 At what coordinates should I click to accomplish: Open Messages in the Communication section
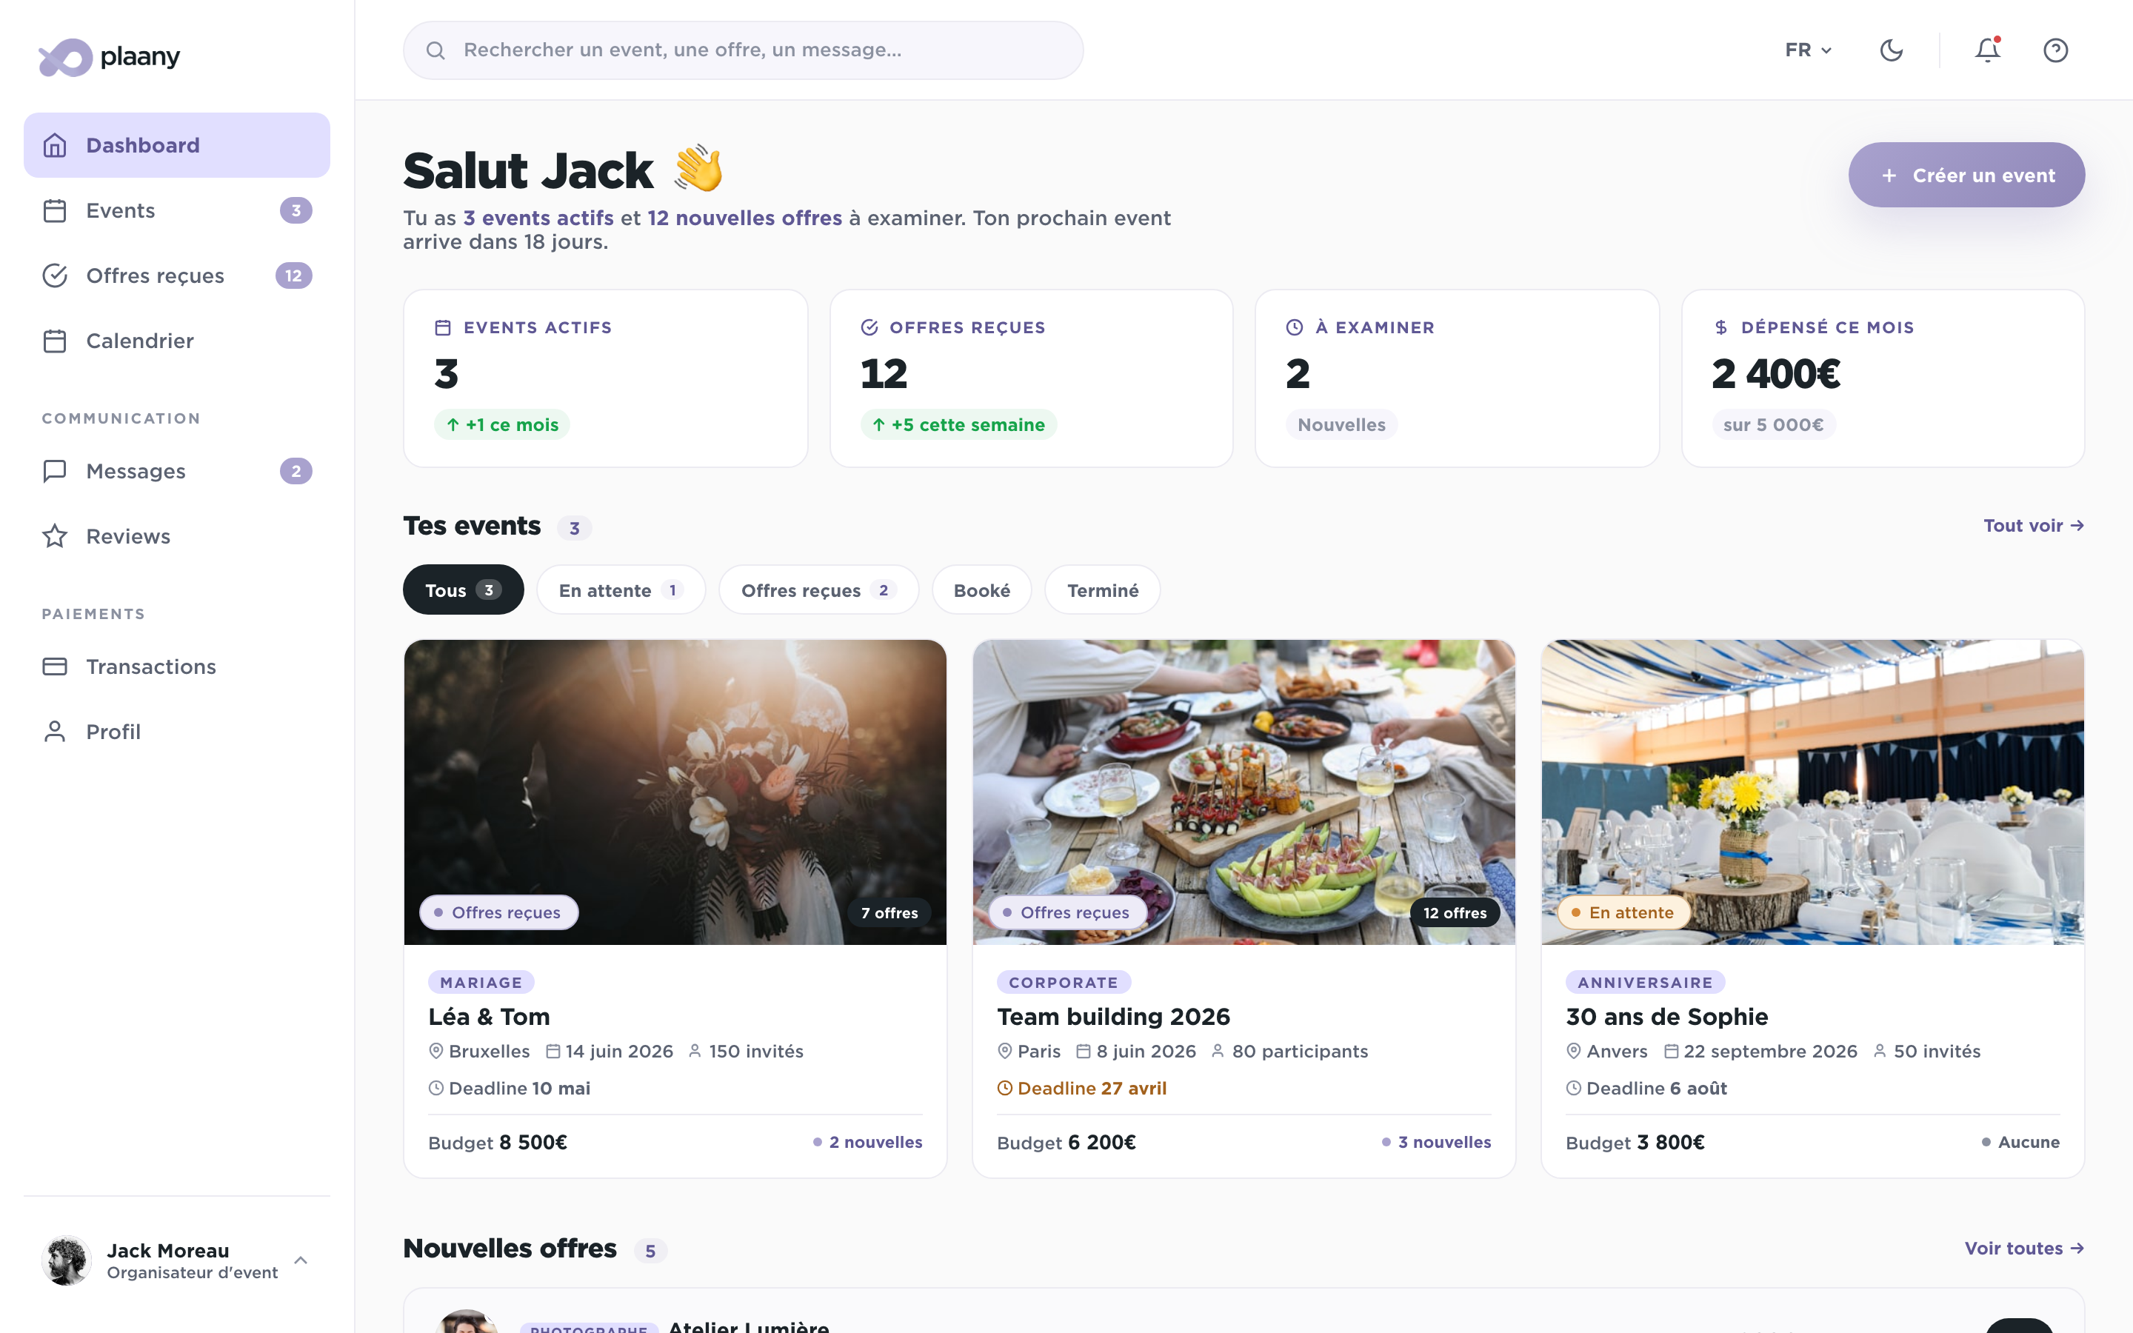(136, 471)
